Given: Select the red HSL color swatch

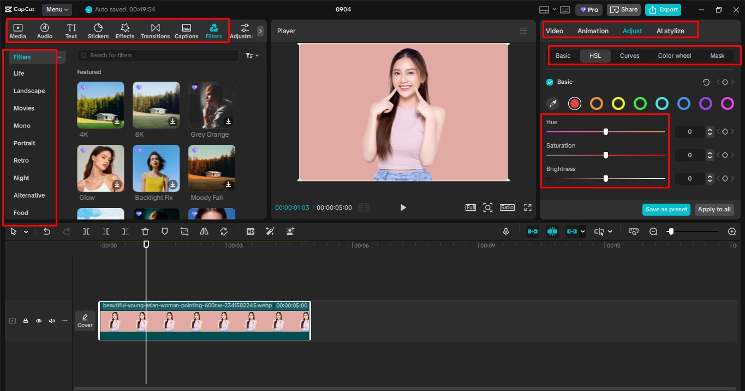Looking at the screenshot, I should coord(574,103).
